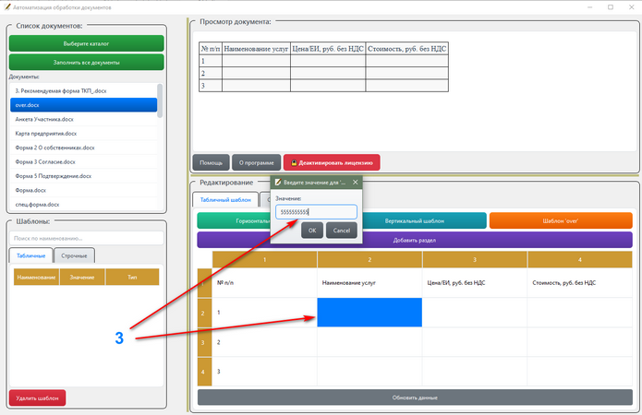The height and width of the screenshot is (415, 642).
Task: Select column header 3 in the editing grid
Action: tap(475, 260)
